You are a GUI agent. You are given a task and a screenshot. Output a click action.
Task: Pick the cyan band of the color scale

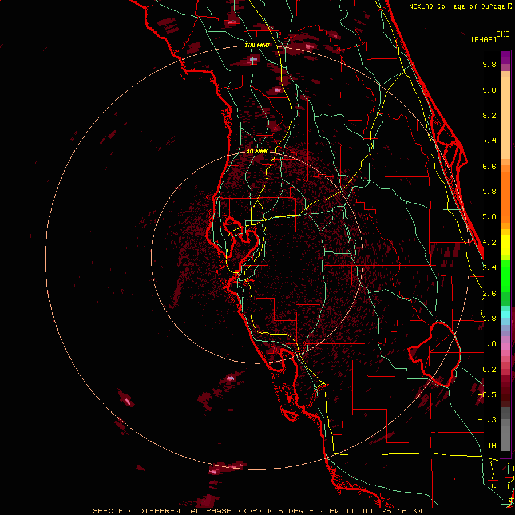pos(505,315)
